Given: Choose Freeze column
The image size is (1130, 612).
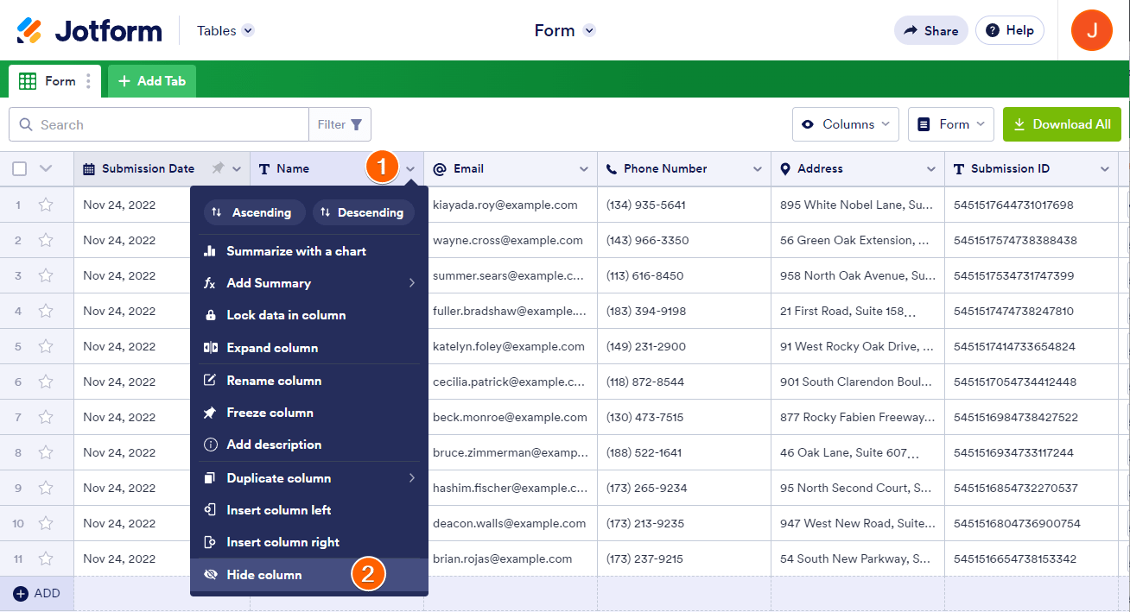Looking at the screenshot, I should point(309,413).
